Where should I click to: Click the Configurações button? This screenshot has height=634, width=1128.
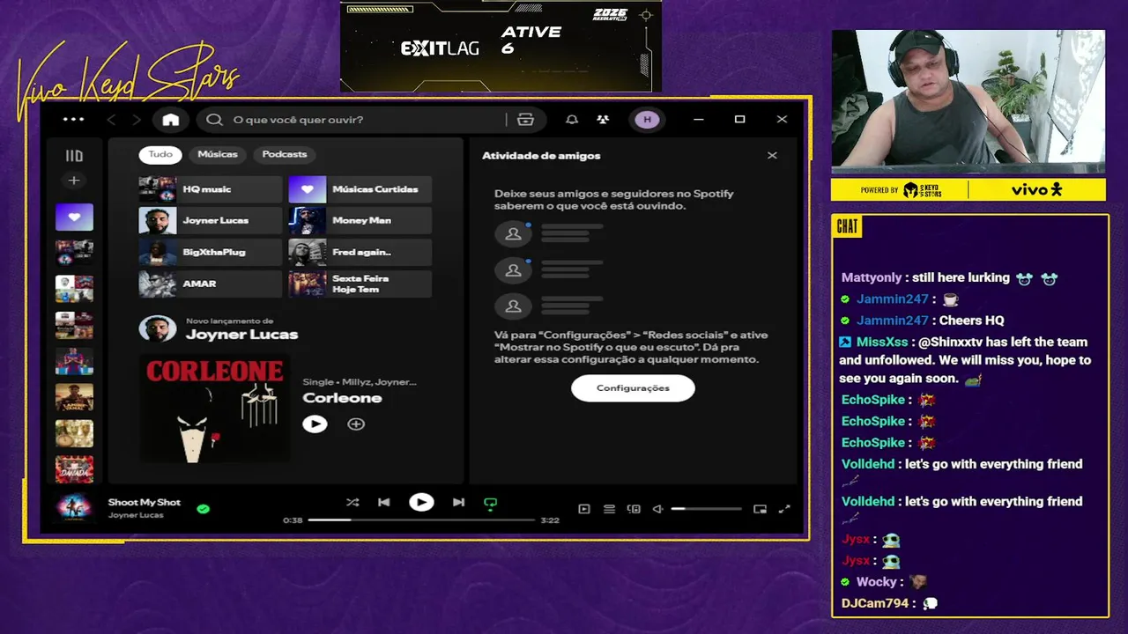(633, 388)
